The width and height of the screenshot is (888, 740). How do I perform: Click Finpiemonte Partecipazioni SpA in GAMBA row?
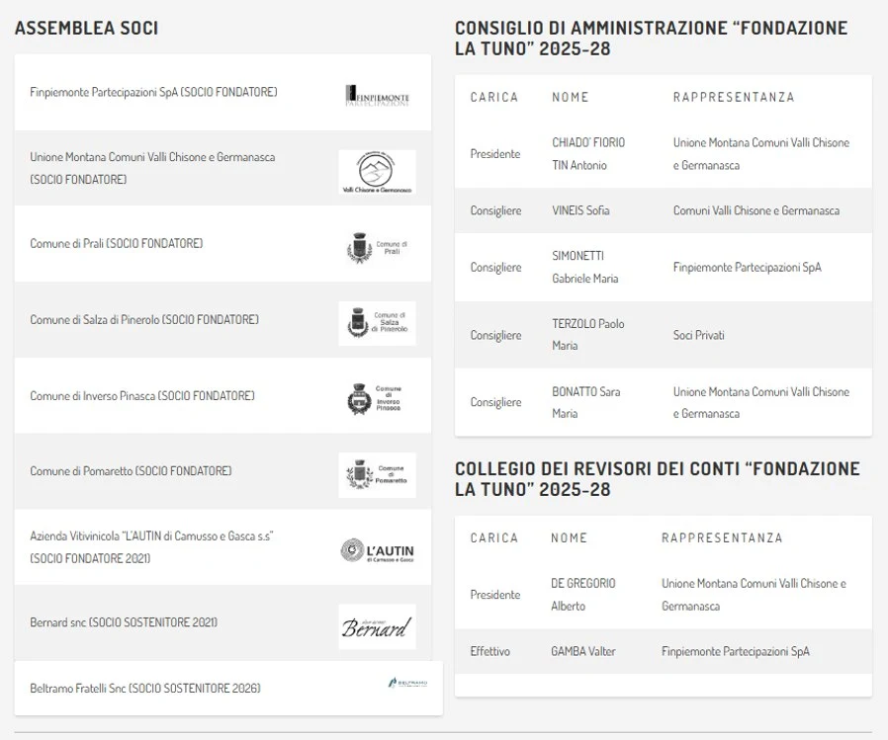click(735, 651)
